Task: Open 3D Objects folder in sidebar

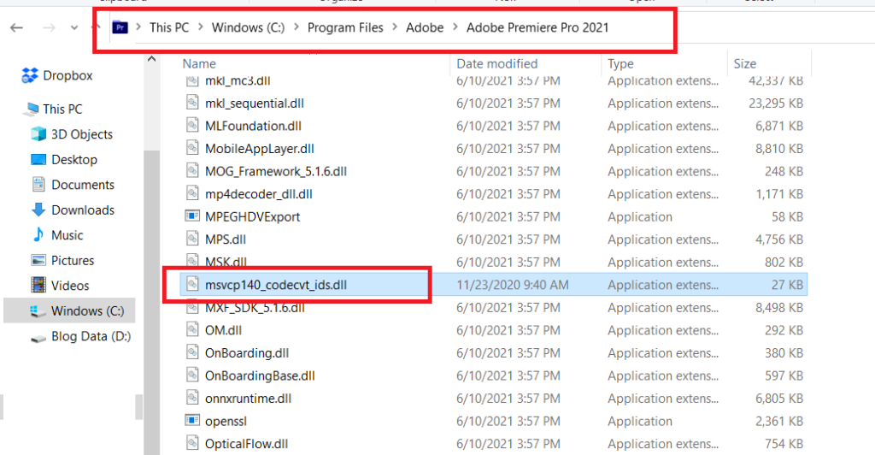Action: pyautogui.click(x=82, y=134)
